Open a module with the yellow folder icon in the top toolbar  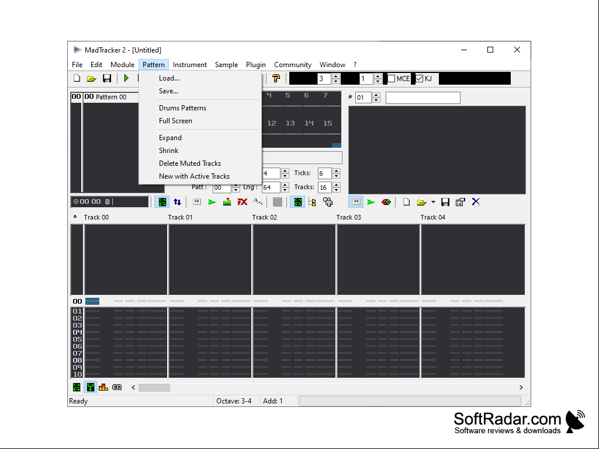coord(91,78)
